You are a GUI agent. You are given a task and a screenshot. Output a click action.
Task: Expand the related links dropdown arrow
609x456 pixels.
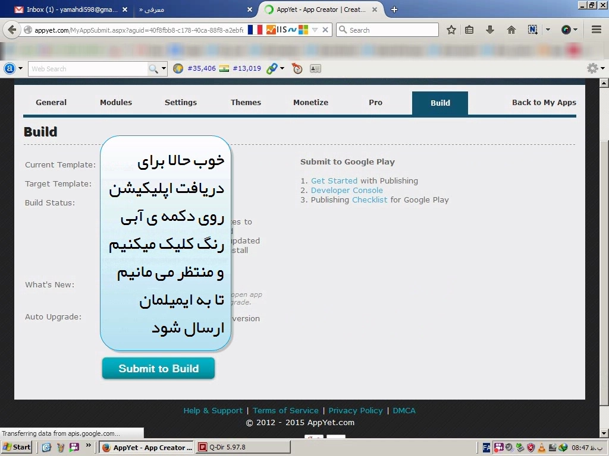(282, 69)
